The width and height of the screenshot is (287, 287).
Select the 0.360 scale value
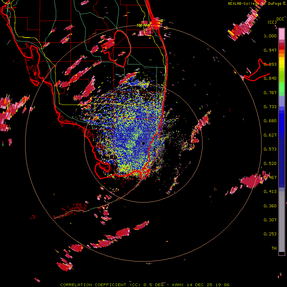coord(270,206)
